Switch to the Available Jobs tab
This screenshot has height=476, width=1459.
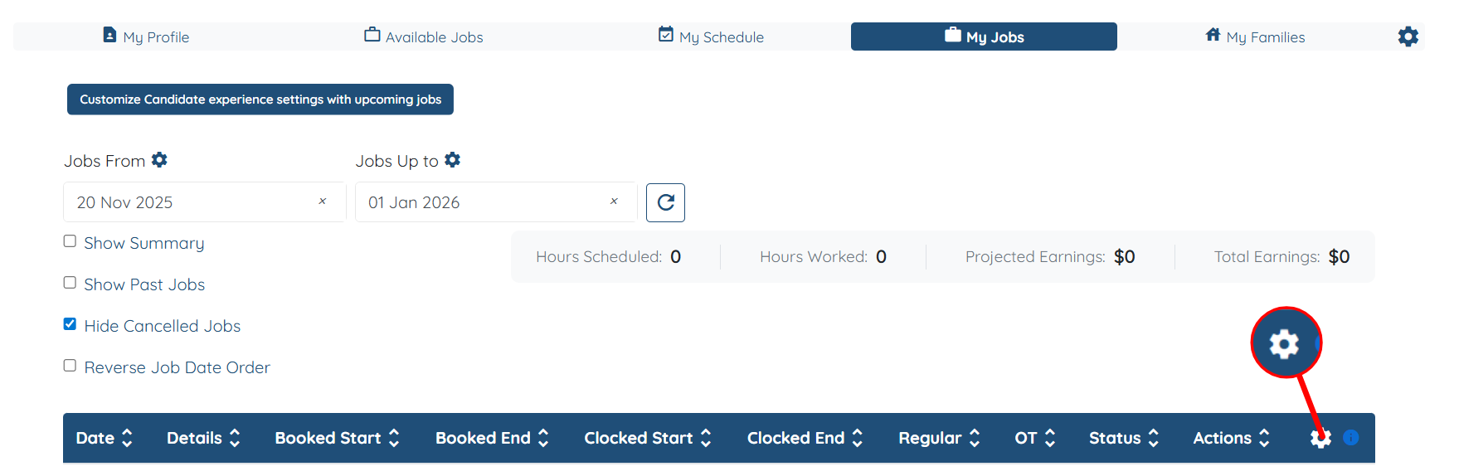(x=424, y=36)
